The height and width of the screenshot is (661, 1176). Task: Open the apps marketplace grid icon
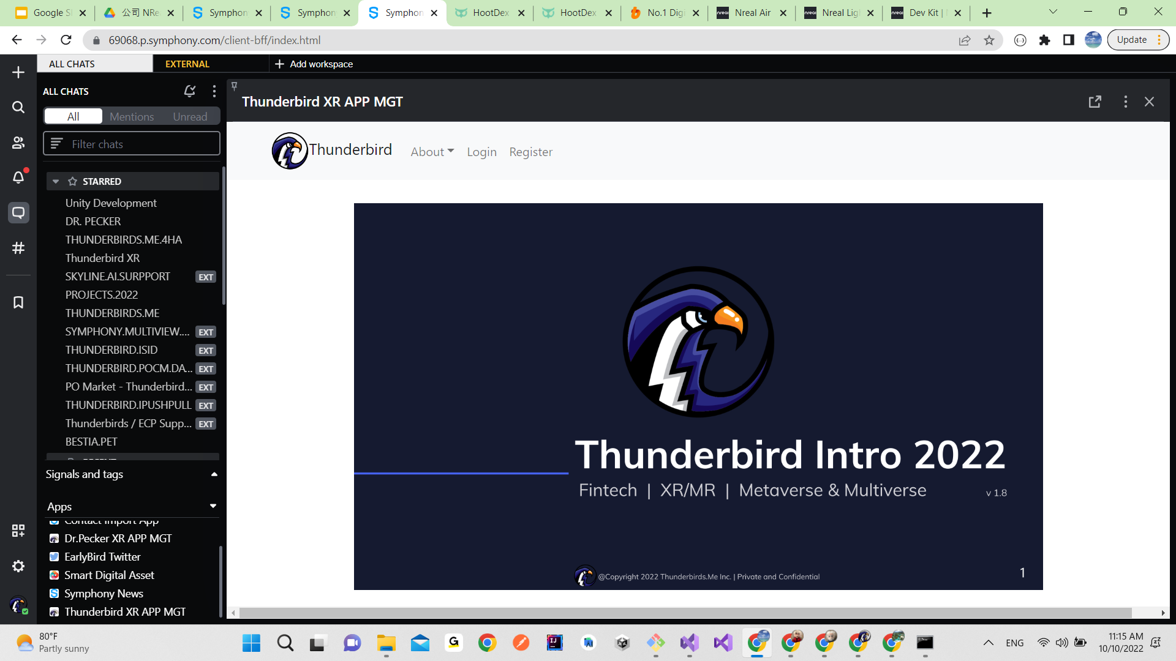coord(18,531)
